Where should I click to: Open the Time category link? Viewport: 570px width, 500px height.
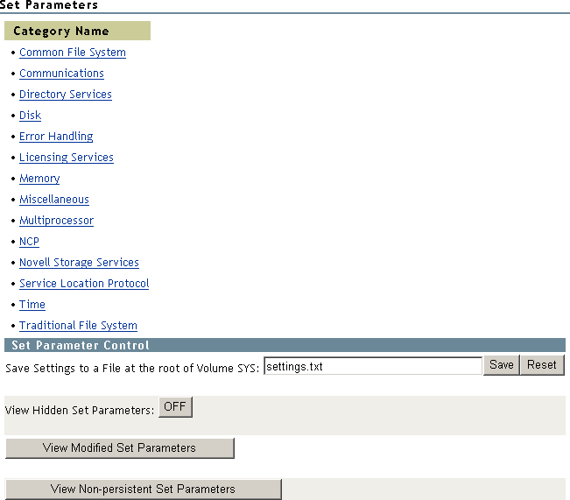[x=32, y=305]
